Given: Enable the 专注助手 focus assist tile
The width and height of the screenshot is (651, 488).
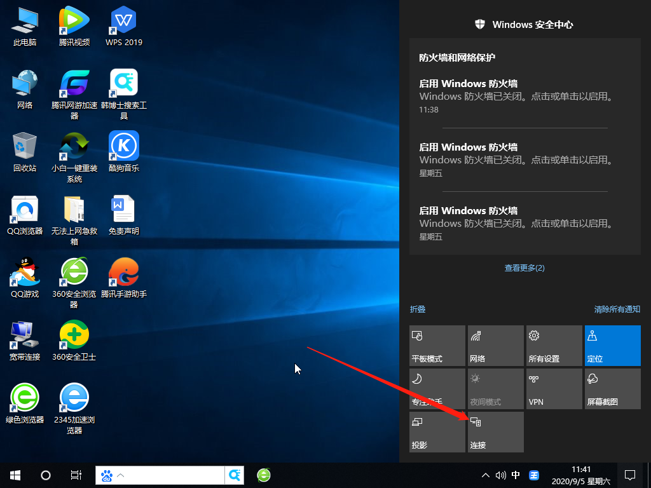Looking at the screenshot, I should 437,389.
